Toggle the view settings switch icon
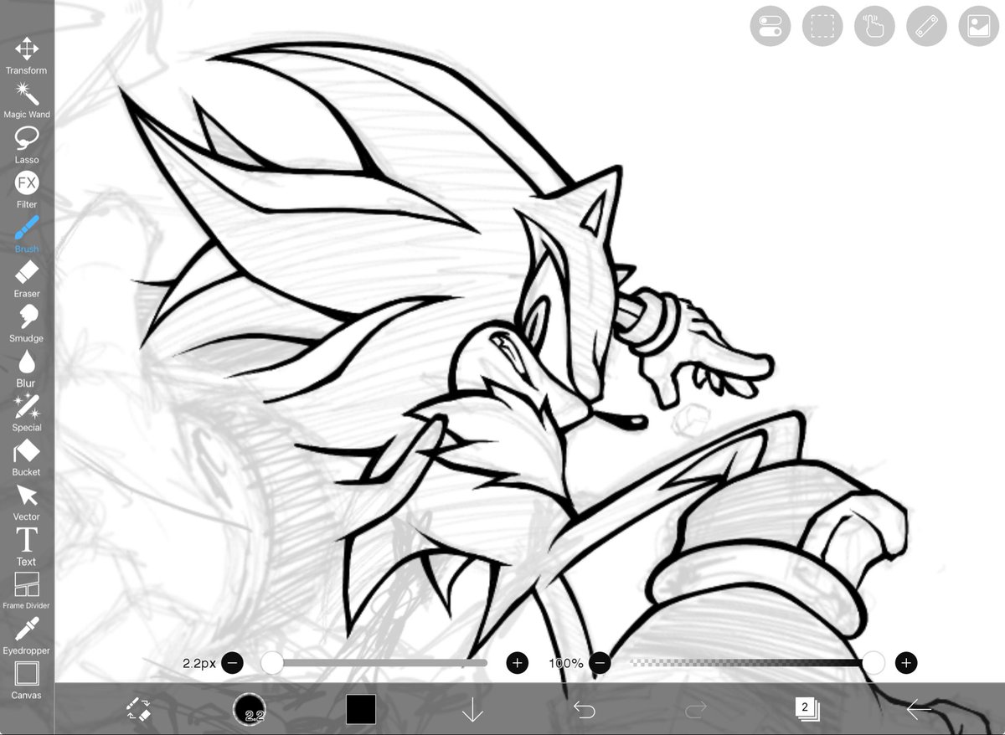Screen dimensions: 1005x735 click(x=770, y=27)
